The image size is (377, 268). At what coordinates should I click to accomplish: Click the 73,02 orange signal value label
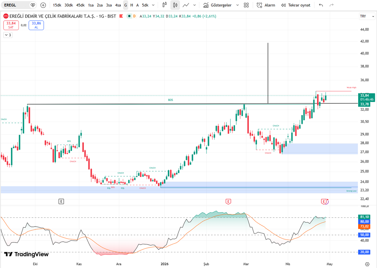364,226
